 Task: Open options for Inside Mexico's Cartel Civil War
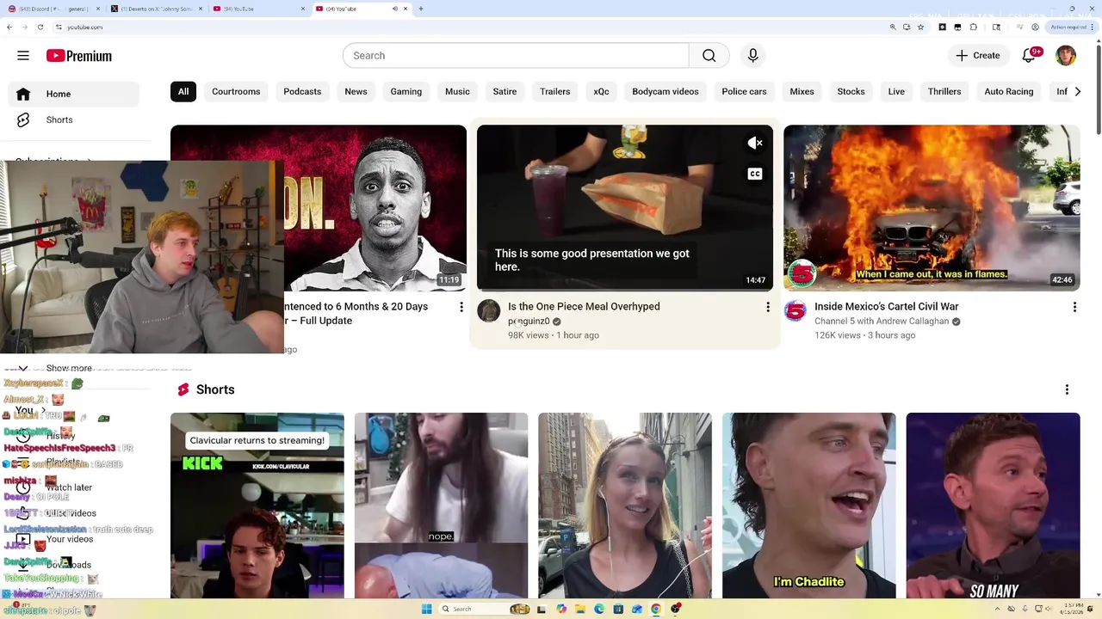point(1074,307)
